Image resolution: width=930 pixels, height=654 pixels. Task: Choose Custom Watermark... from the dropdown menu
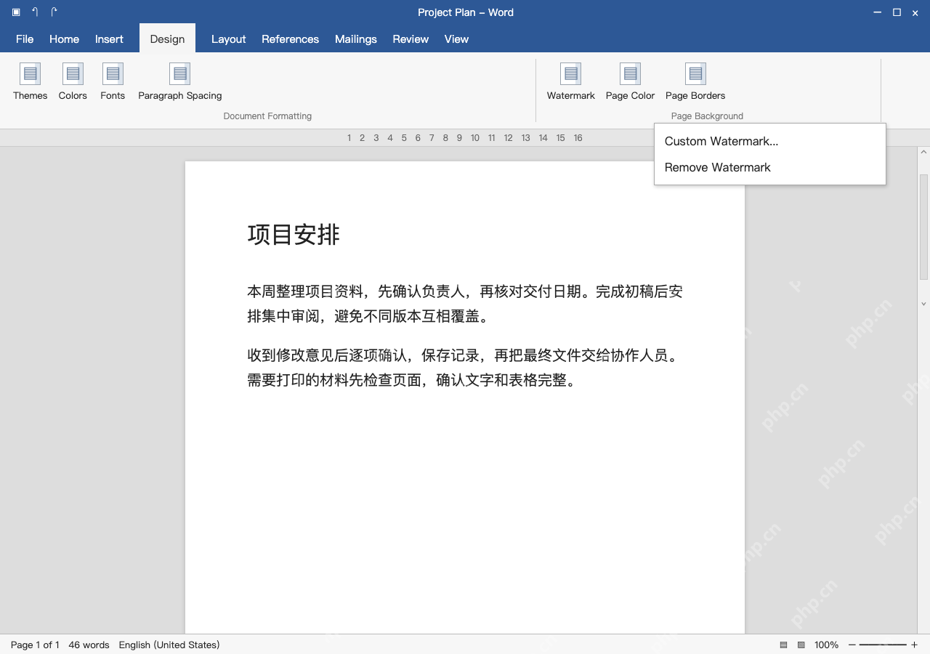click(x=770, y=141)
